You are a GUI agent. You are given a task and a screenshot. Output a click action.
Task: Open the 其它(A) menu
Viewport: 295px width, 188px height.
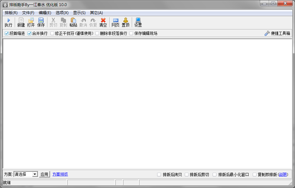[96, 12]
